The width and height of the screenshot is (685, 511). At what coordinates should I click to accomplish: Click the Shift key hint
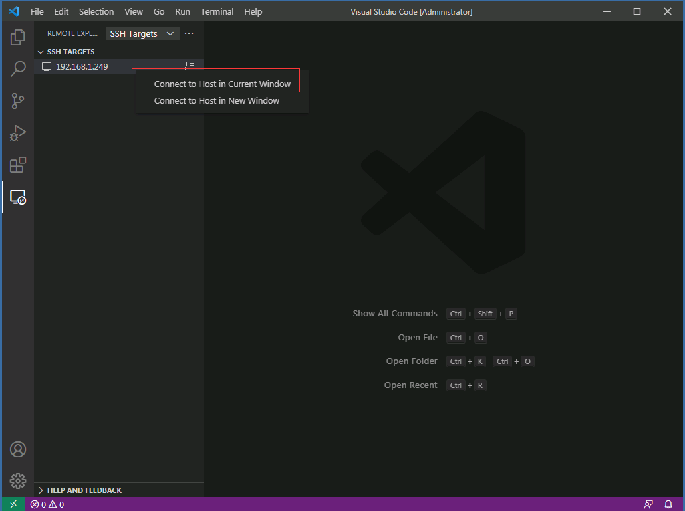[485, 314]
